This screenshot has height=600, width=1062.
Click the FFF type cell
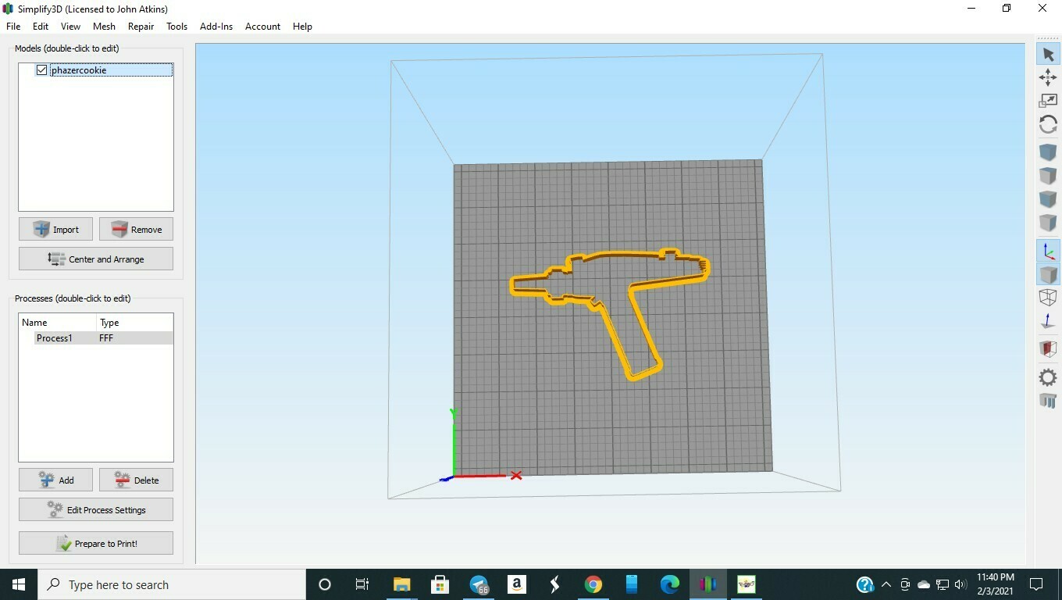tap(106, 338)
